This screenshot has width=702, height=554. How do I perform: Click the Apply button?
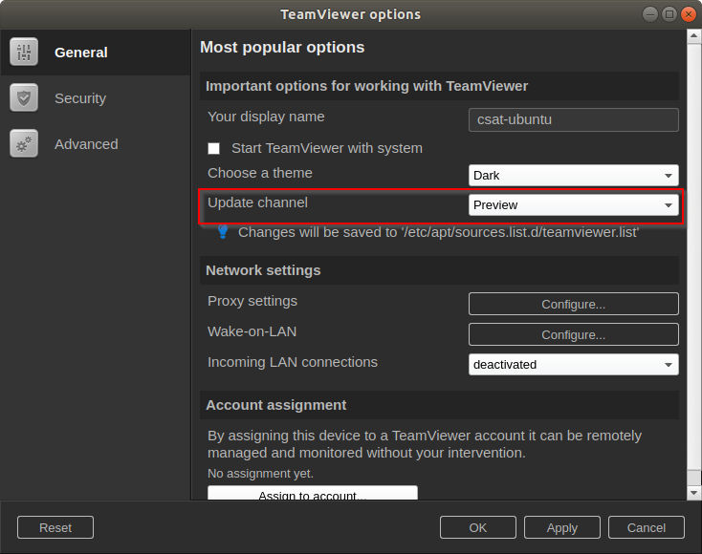pos(561,527)
